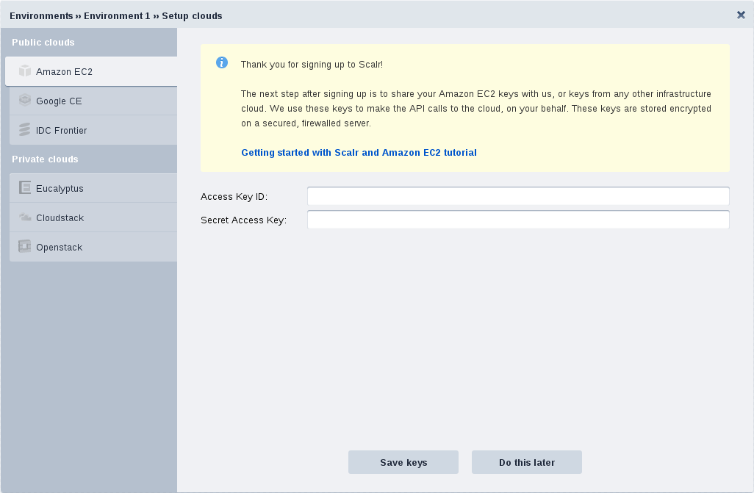The height and width of the screenshot is (493, 754).
Task: Click the Access Key ID label
Action: 234,197
